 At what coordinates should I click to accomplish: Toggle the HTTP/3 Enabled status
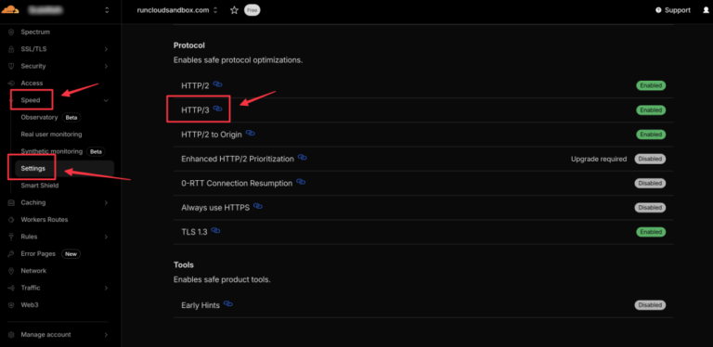pos(651,109)
